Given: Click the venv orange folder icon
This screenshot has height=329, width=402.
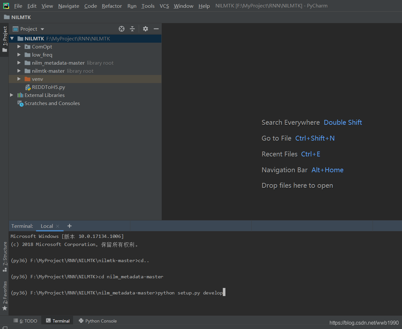Looking at the screenshot, I should click(x=27, y=79).
